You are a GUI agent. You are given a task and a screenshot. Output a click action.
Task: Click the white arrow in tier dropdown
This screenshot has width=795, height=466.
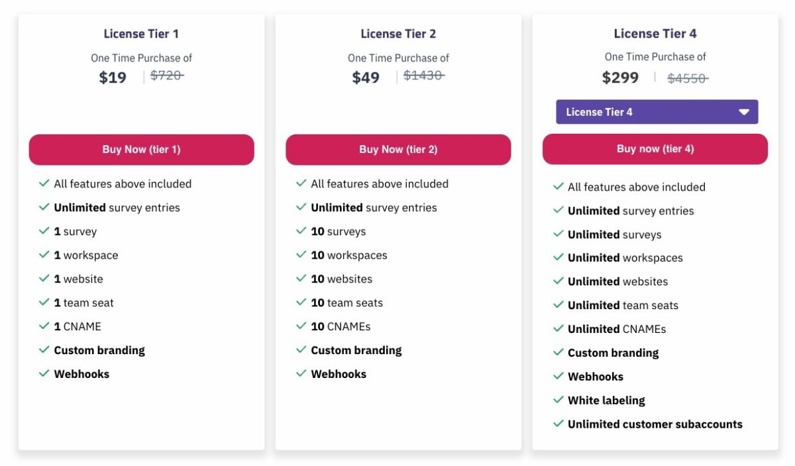click(x=744, y=112)
